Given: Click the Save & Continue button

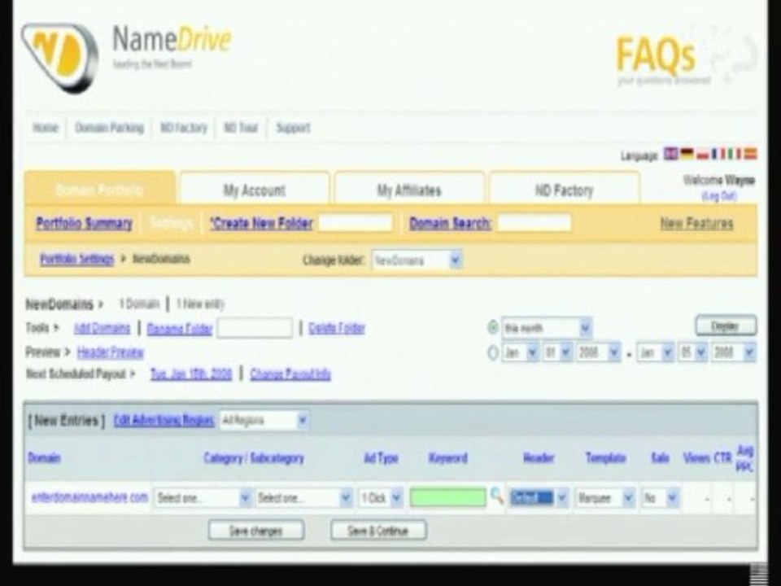Looking at the screenshot, I should (x=378, y=531).
